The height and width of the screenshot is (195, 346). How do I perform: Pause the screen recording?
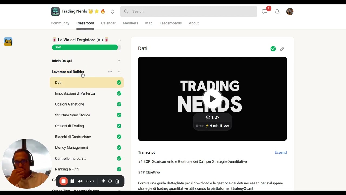pos(72,181)
